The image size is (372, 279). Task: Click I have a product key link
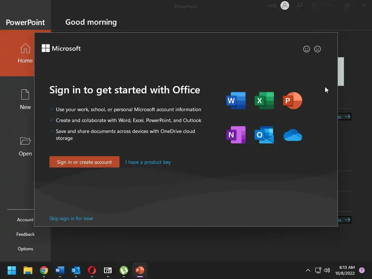[x=148, y=162]
